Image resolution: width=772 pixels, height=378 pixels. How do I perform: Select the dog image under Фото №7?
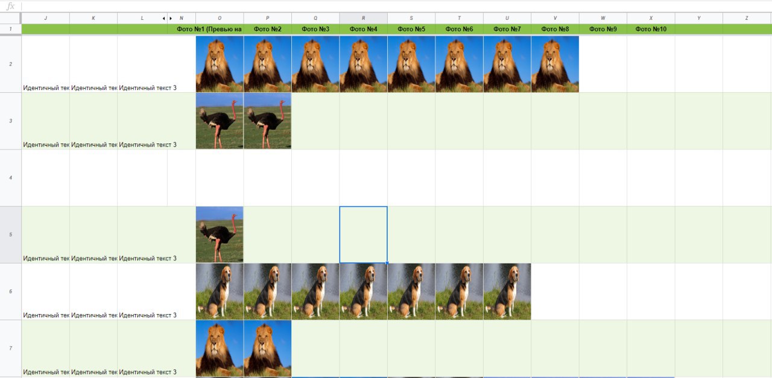pos(507,291)
